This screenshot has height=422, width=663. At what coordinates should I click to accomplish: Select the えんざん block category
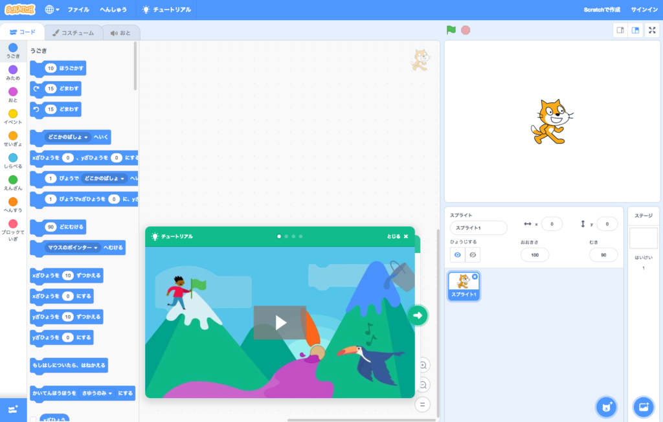point(13,183)
